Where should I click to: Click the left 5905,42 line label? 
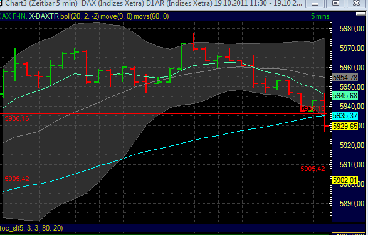tap(17, 179)
